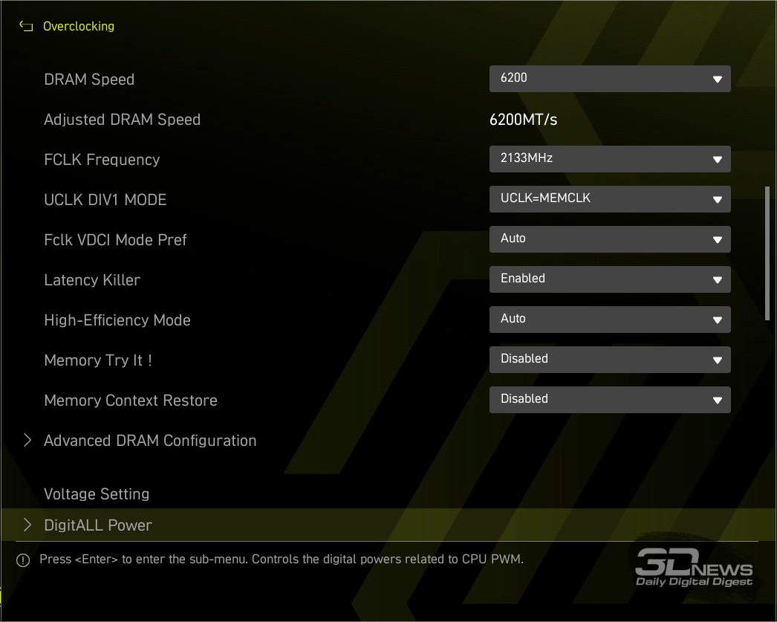Go back via the Overclocking title
The image size is (777, 622).
pos(79,27)
